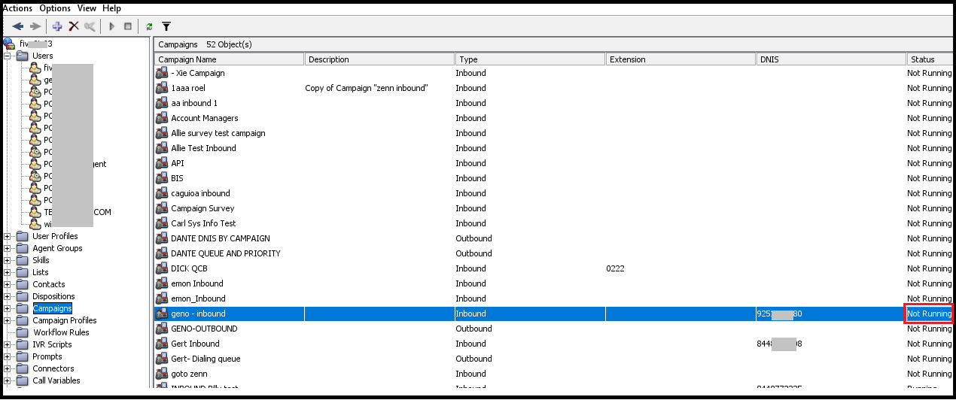
Task: Select the 'geno - inbound' campaign name
Action: (198, 314)
